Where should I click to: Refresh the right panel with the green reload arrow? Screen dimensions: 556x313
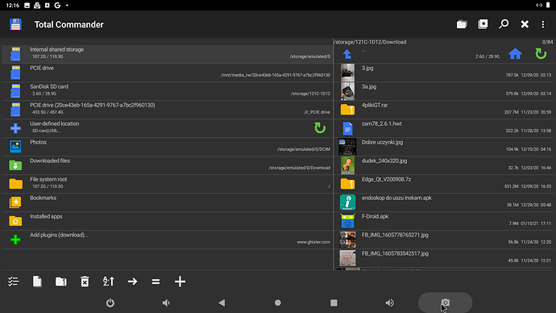tap(541, 54)
